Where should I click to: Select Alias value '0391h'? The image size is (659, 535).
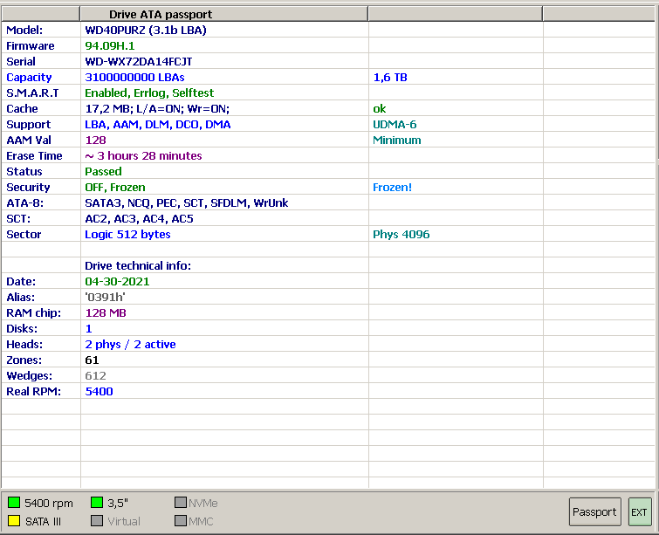click(x=105, y=297)
